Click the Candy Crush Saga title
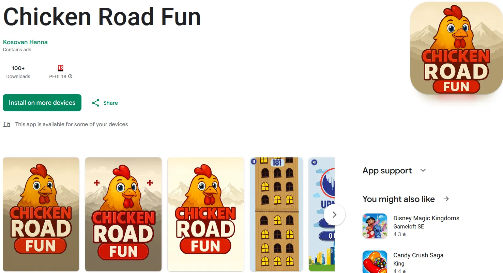503x273 pixels. [x=418, y=255]
